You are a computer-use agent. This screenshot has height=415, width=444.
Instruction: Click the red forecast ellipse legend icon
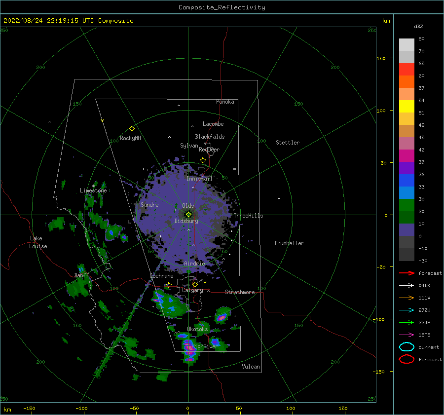point(407,359)
